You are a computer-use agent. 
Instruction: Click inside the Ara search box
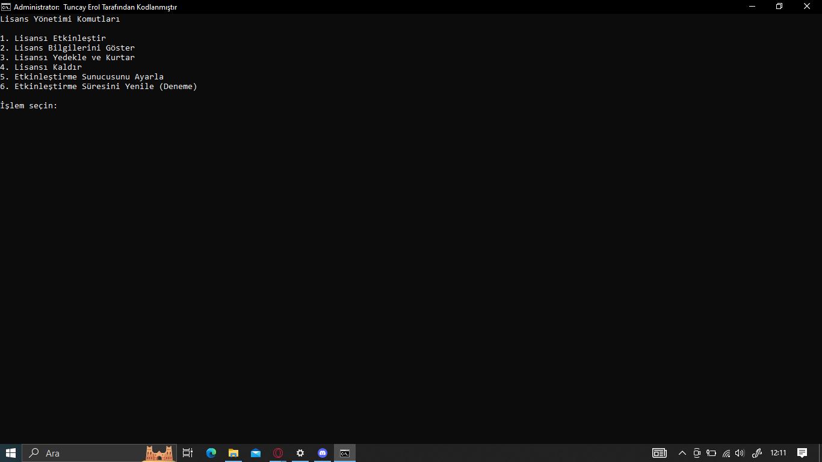78,453
